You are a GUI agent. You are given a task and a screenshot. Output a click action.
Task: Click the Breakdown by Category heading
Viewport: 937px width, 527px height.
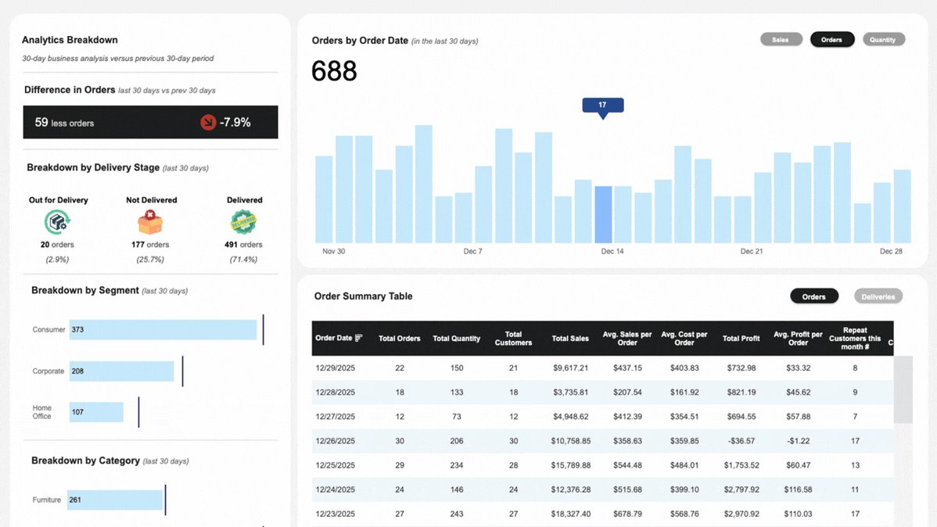[85, 461]
